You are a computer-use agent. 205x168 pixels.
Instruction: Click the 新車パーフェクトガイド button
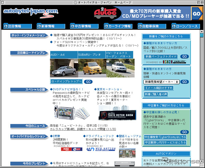[x=161, y=57]
